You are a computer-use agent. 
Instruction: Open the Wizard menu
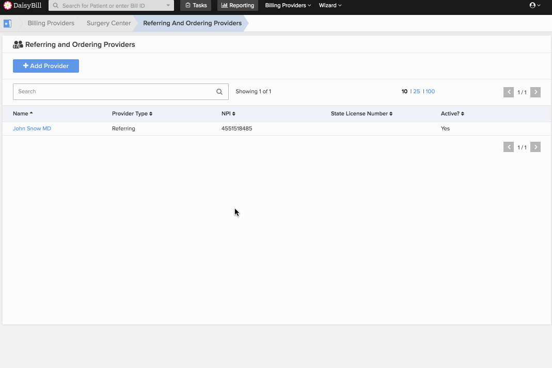pos(330,5)
